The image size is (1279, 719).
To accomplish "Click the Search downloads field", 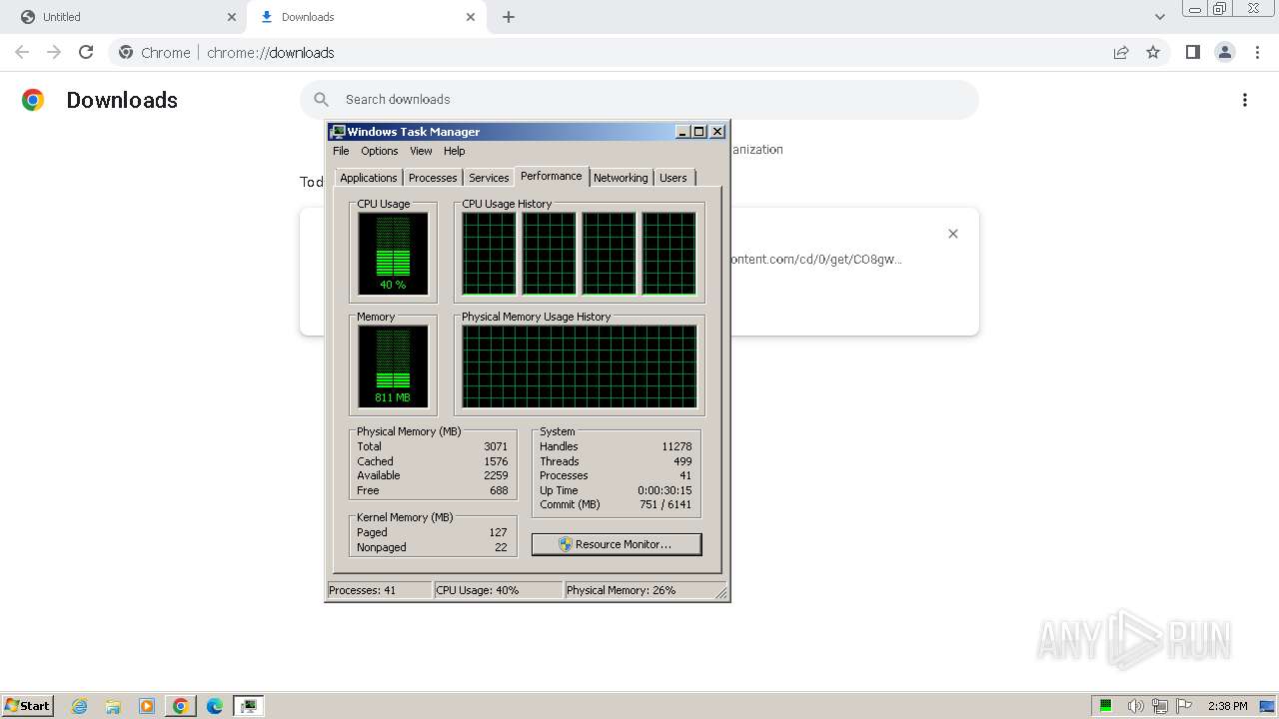I will coord(639,100).
